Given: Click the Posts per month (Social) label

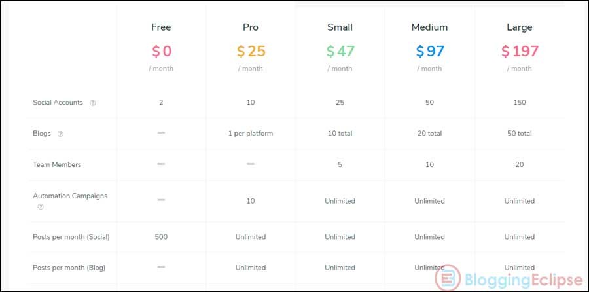Looking at the screenshot, I should 71,237.
